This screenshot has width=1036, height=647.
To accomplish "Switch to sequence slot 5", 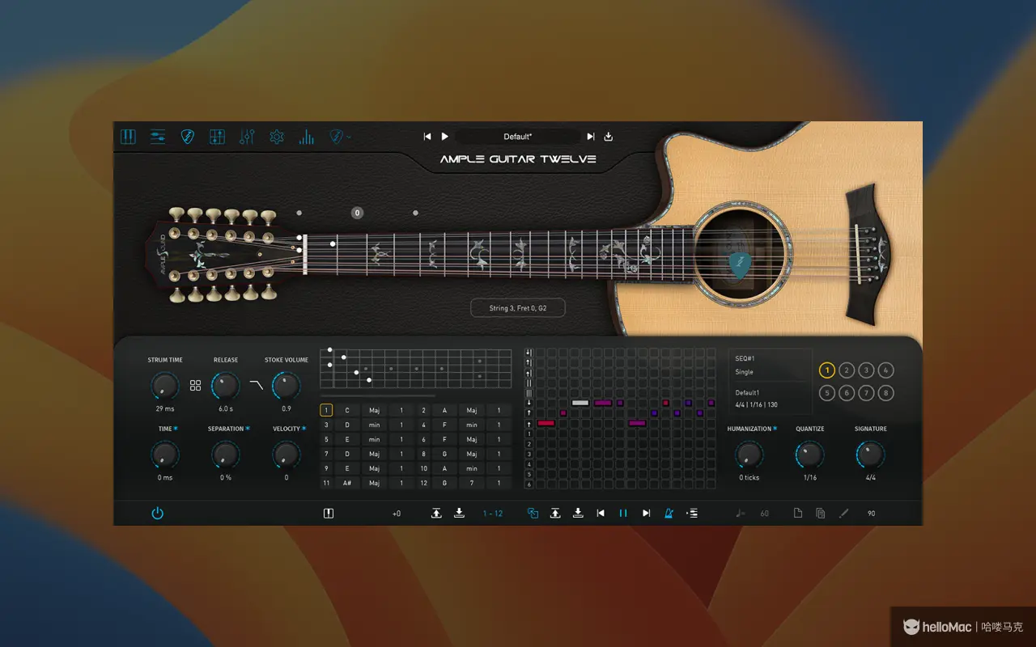I will coord(827,392).
